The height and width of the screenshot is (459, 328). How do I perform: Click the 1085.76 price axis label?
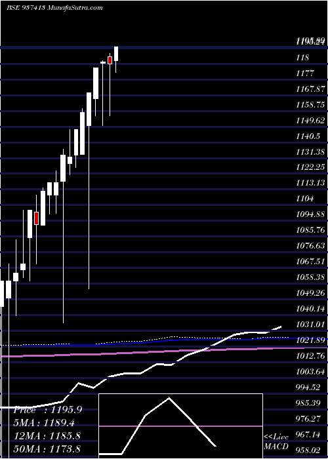(x=310, y=230)
